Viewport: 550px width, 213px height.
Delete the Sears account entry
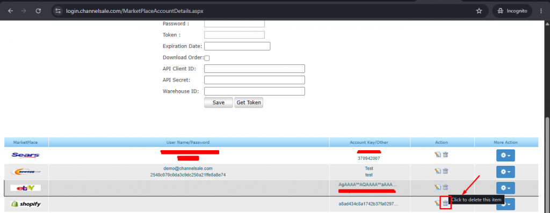point(445,155)
